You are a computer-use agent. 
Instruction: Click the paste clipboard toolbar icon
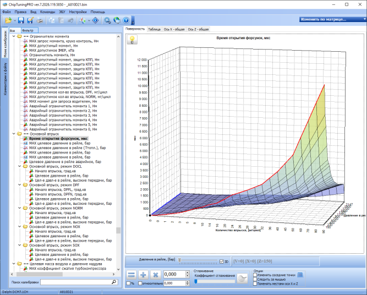(x=61, y=20)
